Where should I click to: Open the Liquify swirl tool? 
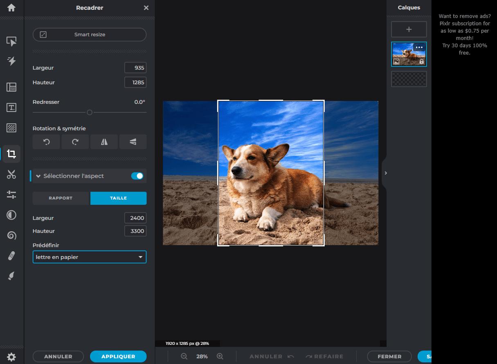coord(11,236)
